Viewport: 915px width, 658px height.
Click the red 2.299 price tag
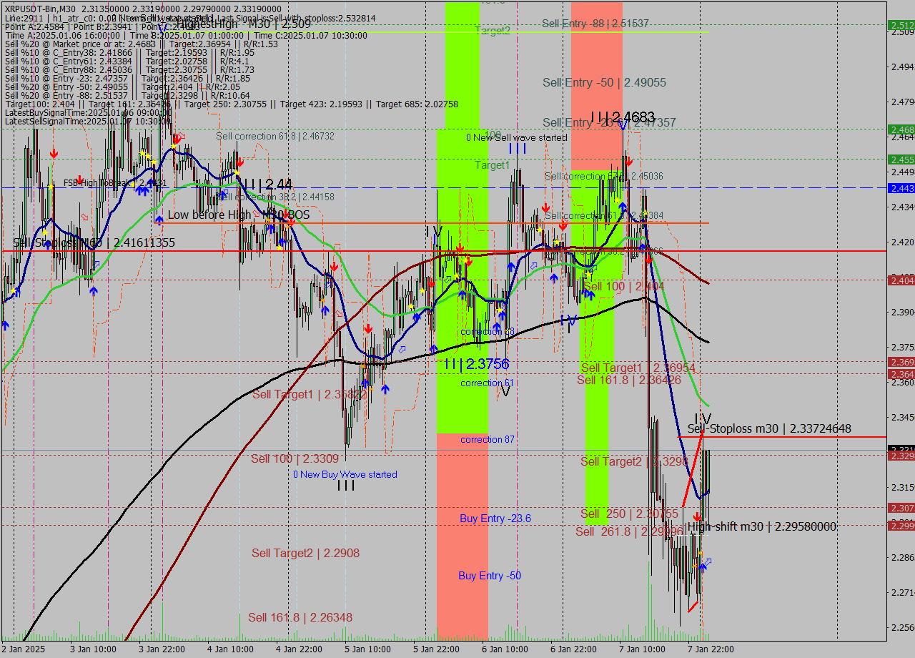coord(901,526)
